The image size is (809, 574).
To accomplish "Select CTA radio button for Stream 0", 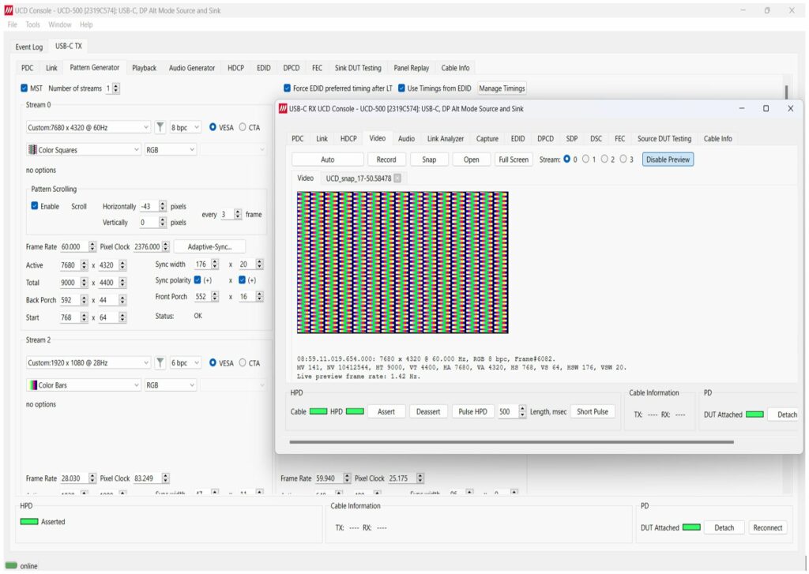I will click(x=243, y=127).
